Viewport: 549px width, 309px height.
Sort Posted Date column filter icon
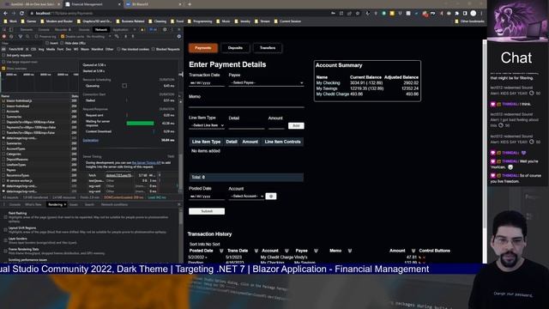click(221, 251)
